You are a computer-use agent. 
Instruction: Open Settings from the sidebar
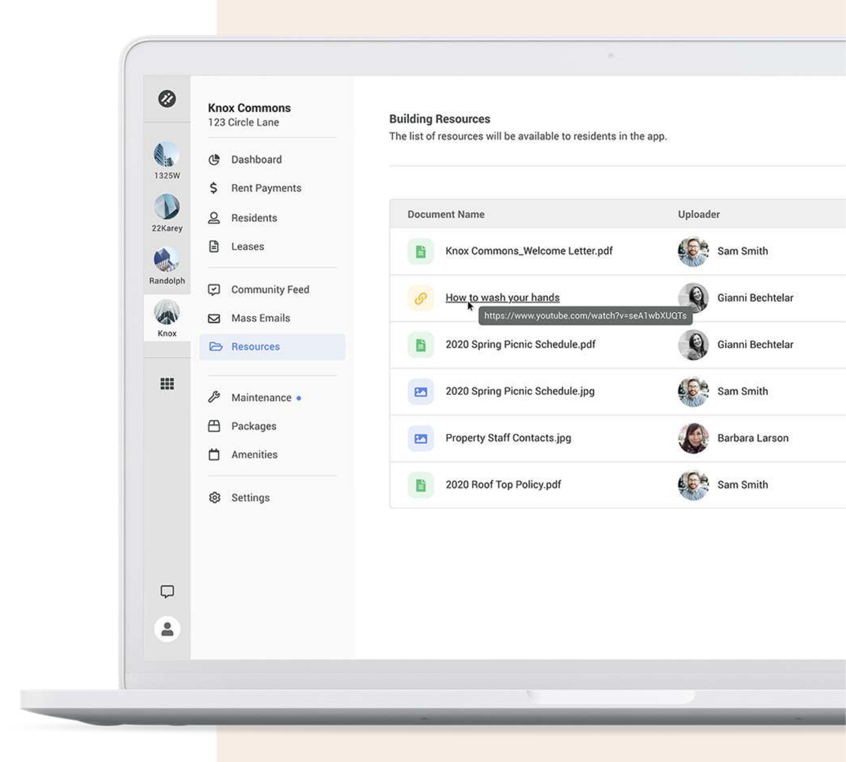pyautogui.click(x=250, y=498)
